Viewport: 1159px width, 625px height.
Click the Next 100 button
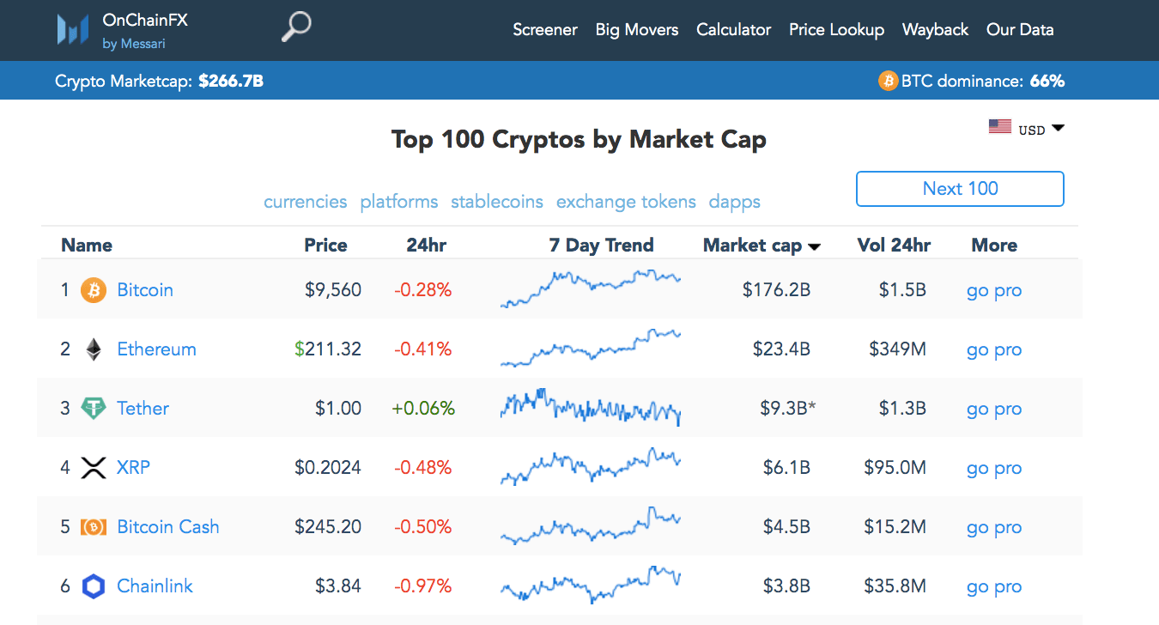point(959,188)
